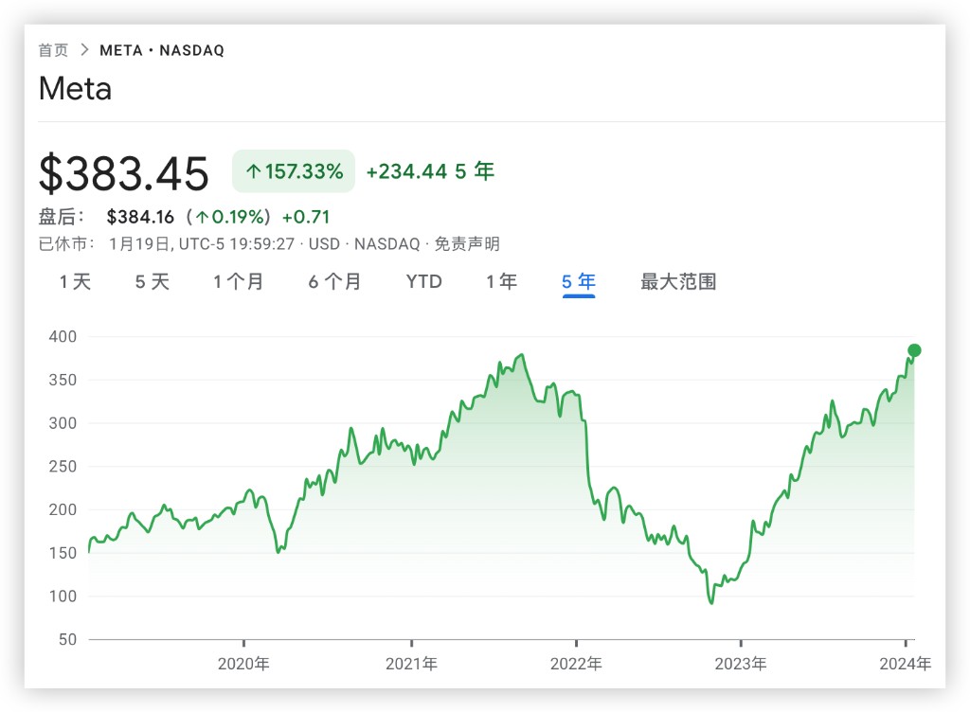Click the 2020年 x-axis label
This screenshot has height=712, width=970.
coord(243,664)
